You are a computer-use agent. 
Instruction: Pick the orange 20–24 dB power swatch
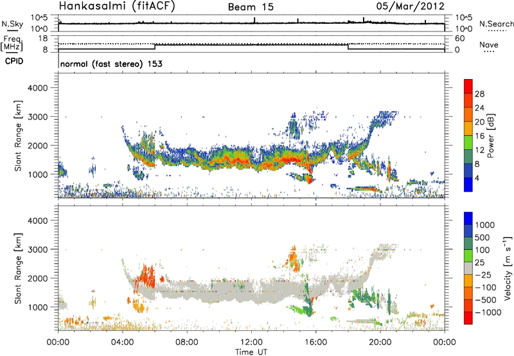[468, 114]
